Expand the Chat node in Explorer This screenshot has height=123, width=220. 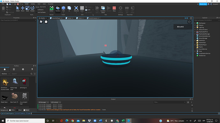(195, 51)
